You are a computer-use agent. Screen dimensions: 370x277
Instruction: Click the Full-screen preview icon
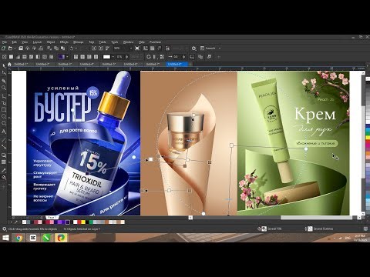[137, 48]
